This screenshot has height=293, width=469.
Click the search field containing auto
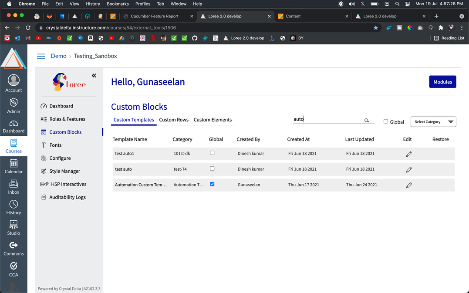click(327, 119)
